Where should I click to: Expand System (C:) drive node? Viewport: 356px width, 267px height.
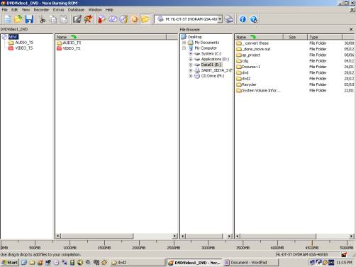pyautogui.click(x=191, y=54)
